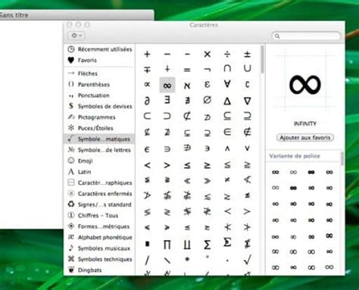Select Alphabet phonétique category
This screenshot has width=359, height=290.
click(x=100, y=237)
